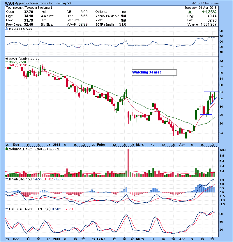Screen dimensions: 233x242
Task: Click the VWAP value 32.89
Action: point(83,24)
